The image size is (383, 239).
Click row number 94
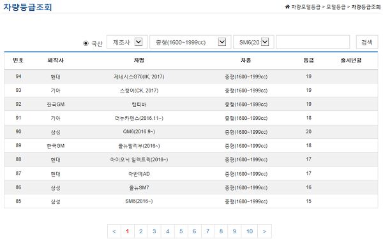pos(19,76)
